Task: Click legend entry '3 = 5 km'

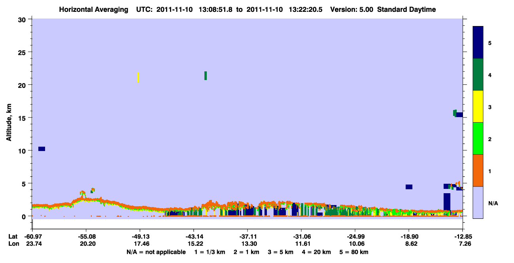Action: (x=281, y=252)
